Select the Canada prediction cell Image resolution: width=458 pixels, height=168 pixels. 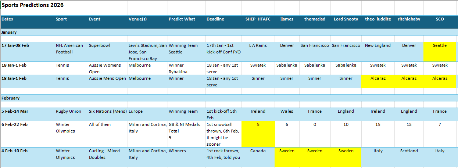click(258, 157)
